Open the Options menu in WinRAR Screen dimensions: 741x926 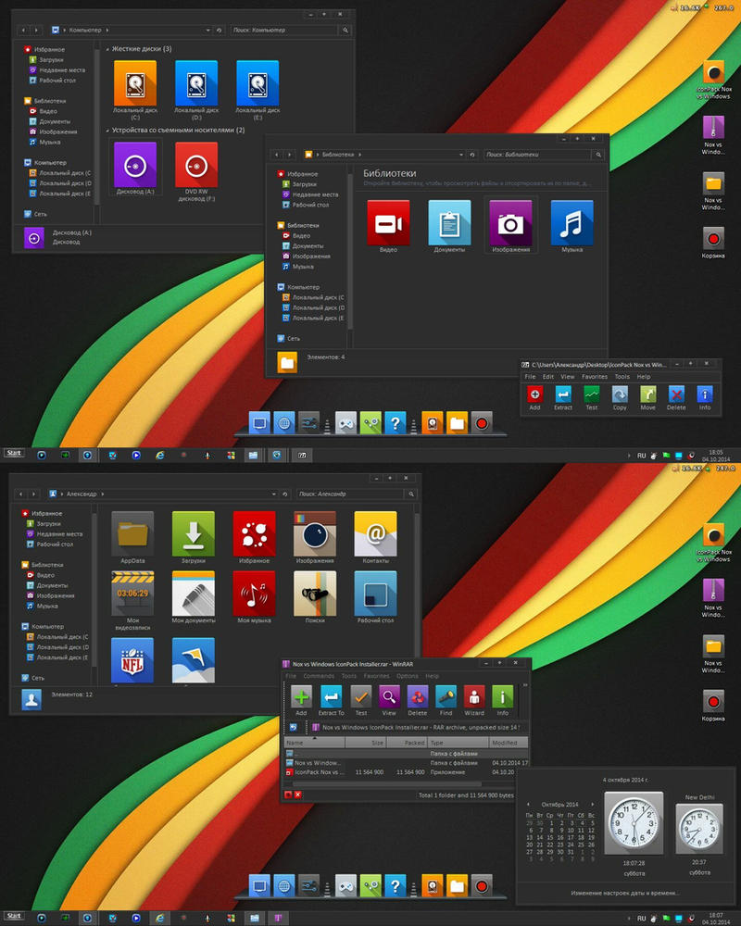click(x=408, y=676)
